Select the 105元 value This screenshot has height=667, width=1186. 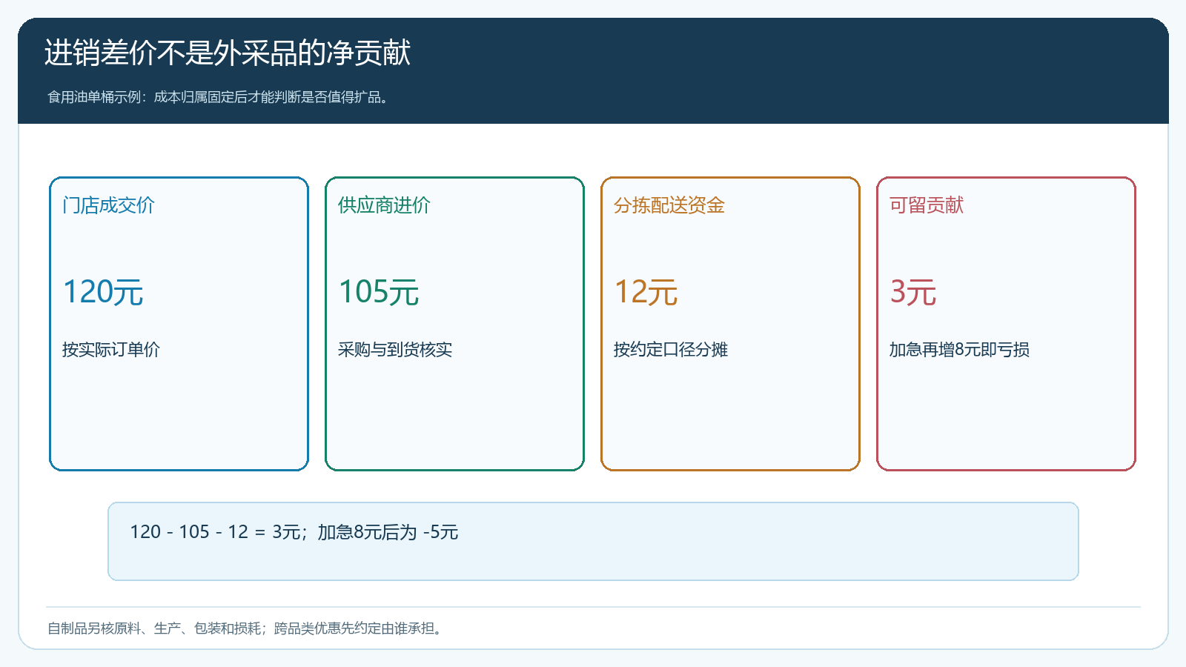coord(379,292)
